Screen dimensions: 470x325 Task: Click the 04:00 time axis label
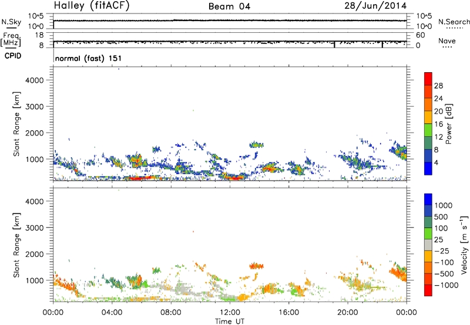point(112,313)
